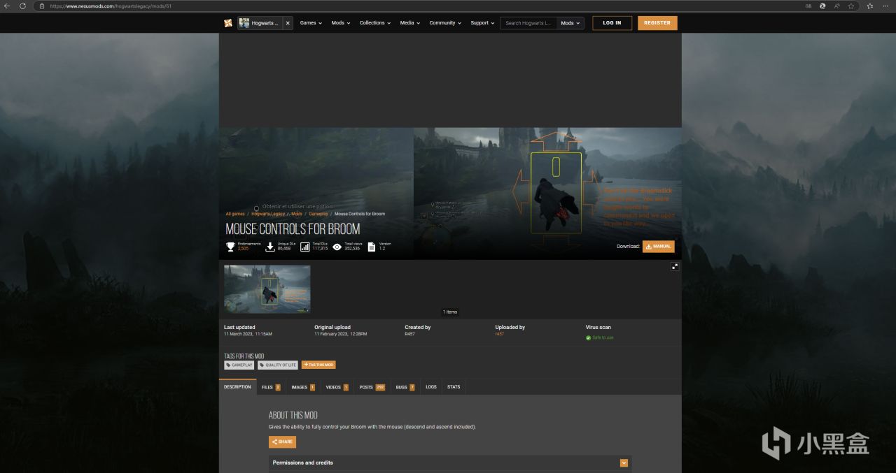Open Gameplay breadcrumb link
The image size is (896, 473).
(318, 214)
